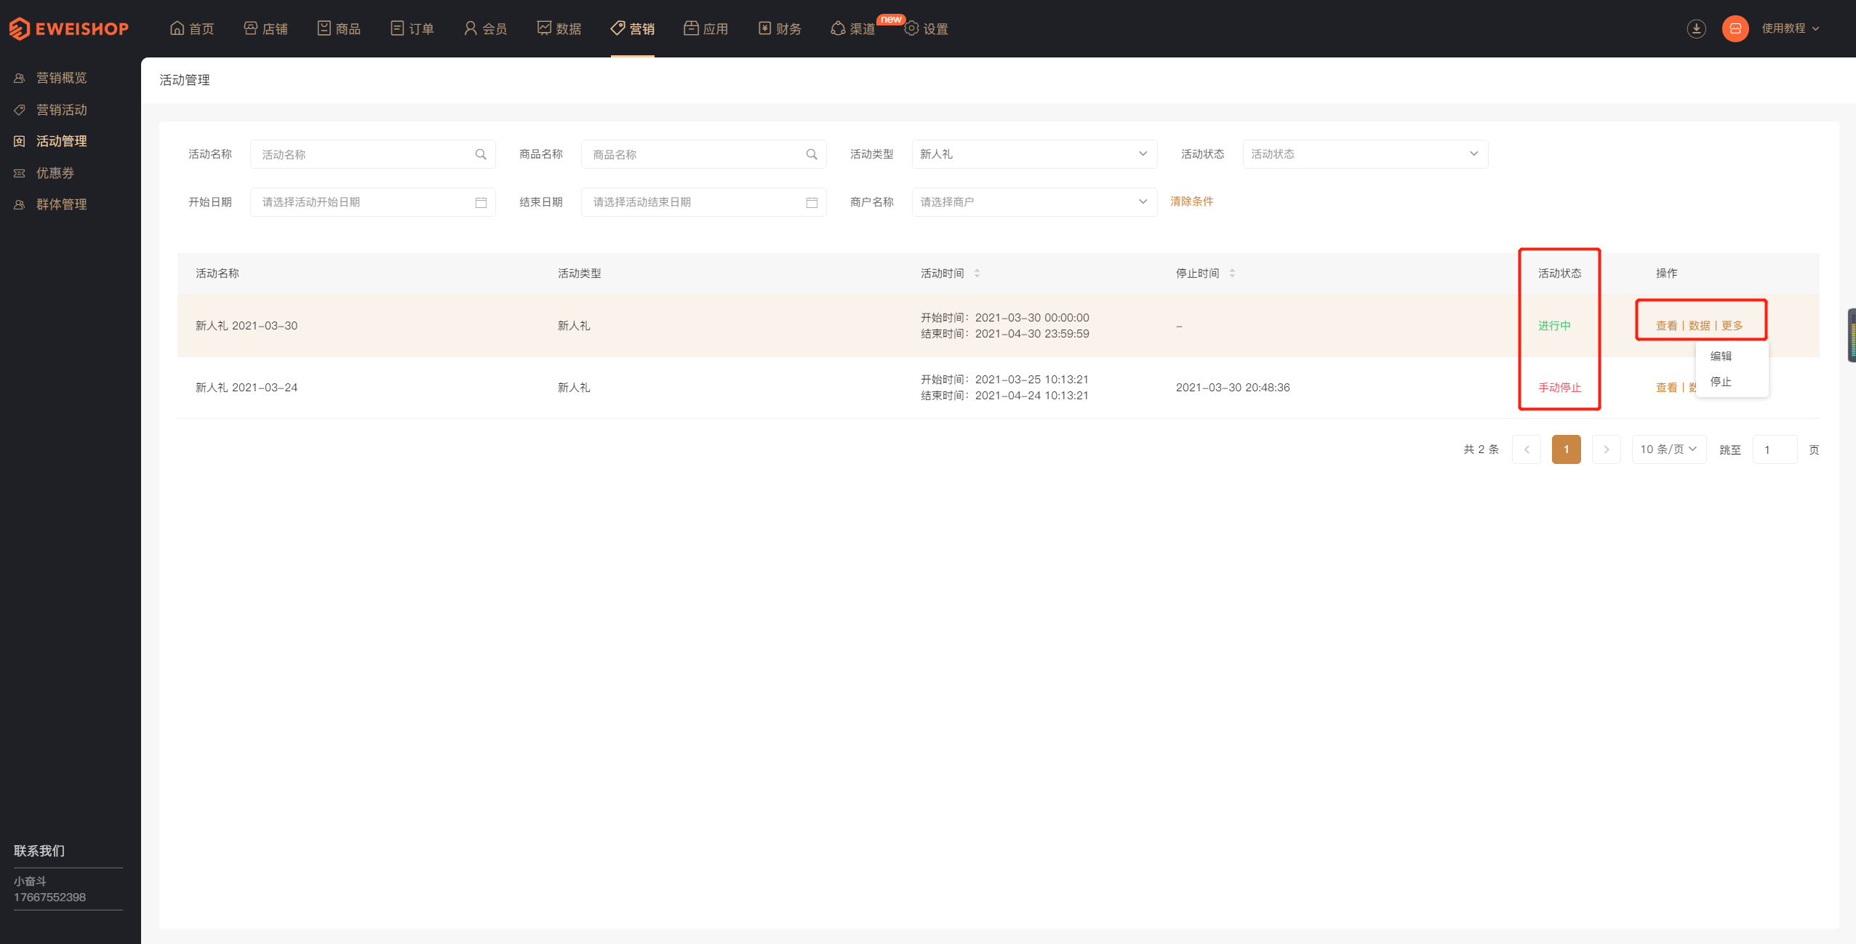Viewport: 1856px width, 944px height.
Task: Open the 数据 data menu
Action: pyautogui.click(x=559, y=28)
